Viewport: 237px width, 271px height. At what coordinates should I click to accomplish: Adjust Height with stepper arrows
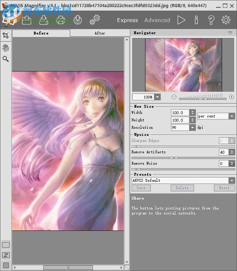(x=192, y=120)
